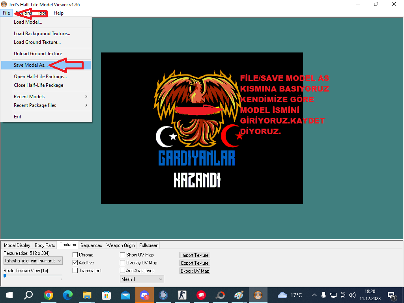Open Counter-Strike icon in taskbar
Screen dimensions: 404x303
pyautogui.click(x=182, y=295)
